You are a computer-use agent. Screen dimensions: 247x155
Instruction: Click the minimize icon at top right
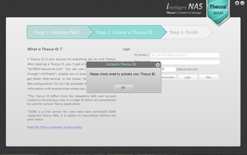242,3
